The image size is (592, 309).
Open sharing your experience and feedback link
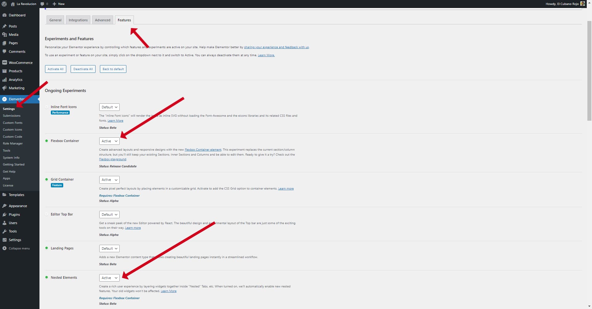tap(276, 47)
